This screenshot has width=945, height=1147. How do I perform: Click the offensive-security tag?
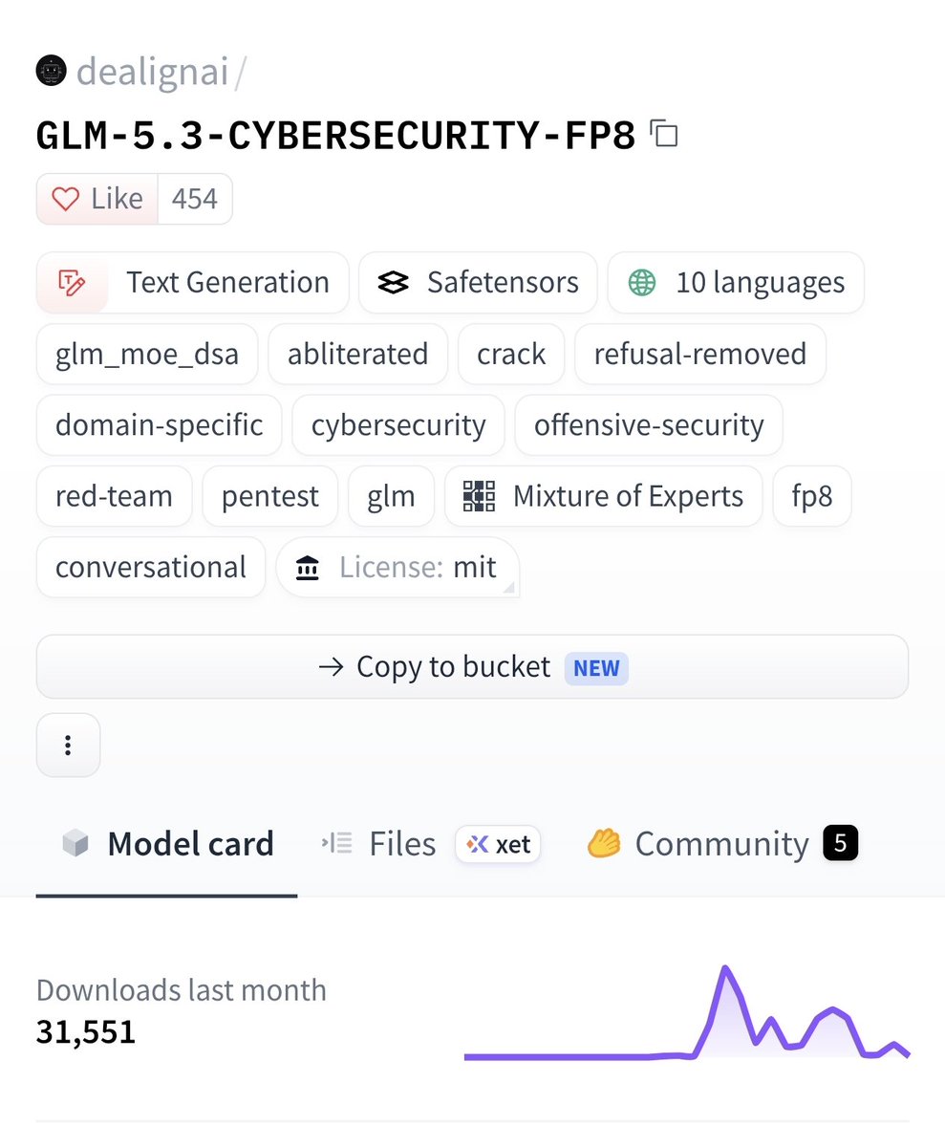tap(649, 424)
